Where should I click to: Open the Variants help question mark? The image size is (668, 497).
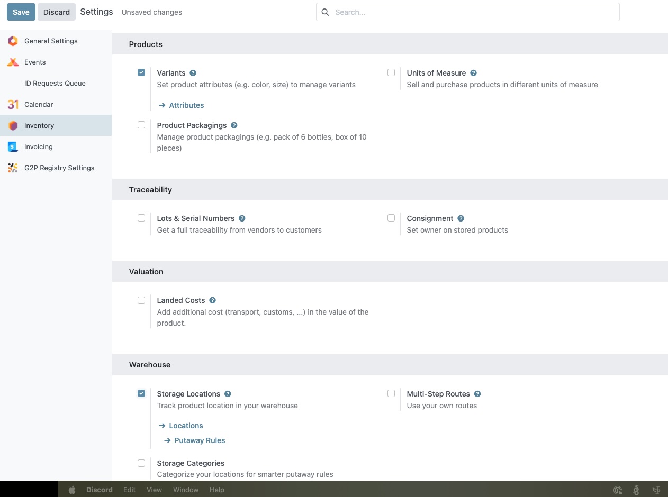tap(193, 72)
